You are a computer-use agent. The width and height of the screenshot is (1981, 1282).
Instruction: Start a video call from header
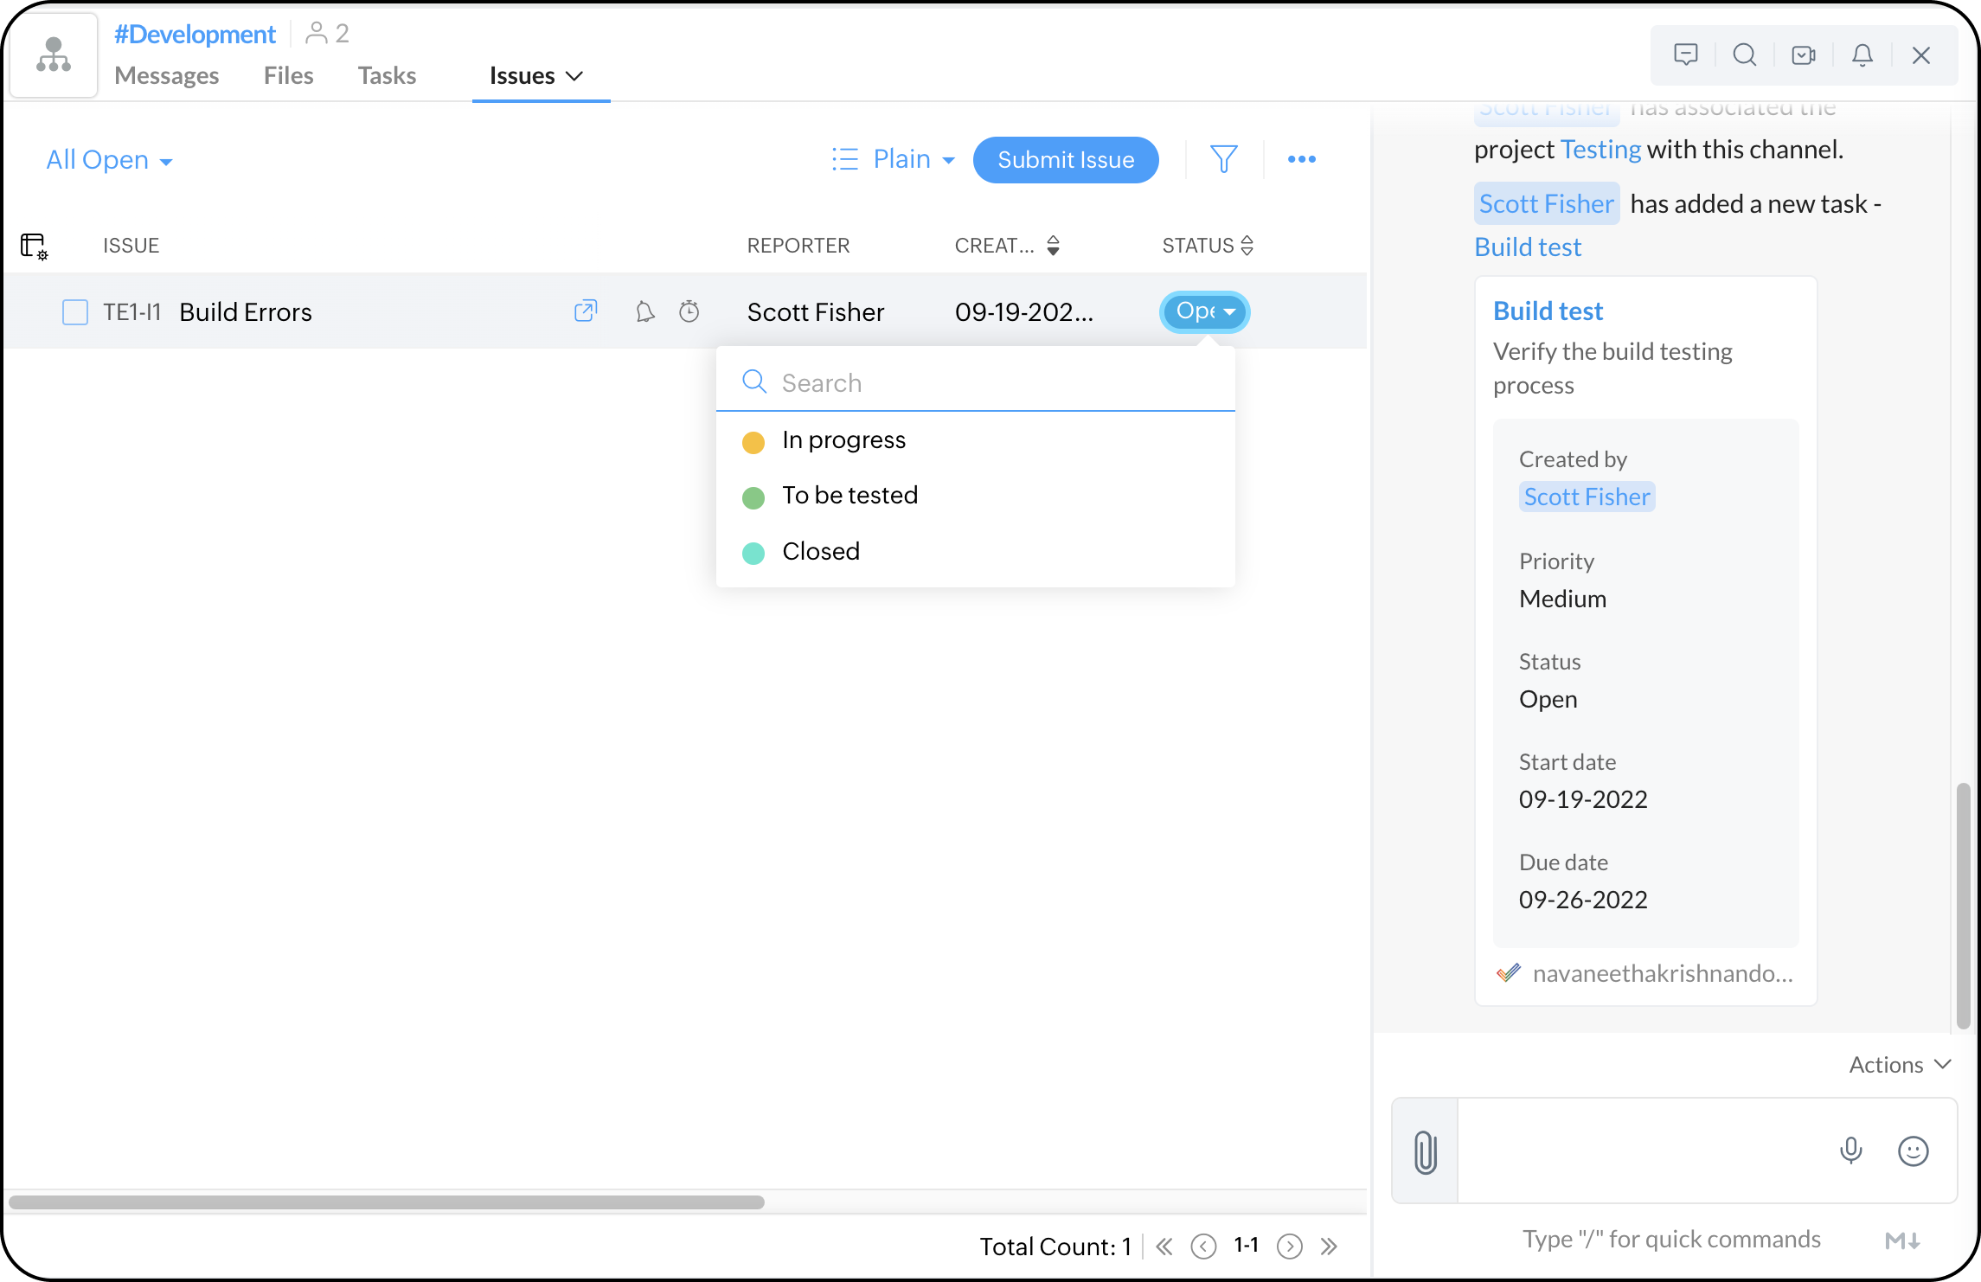pos(1803,55)
